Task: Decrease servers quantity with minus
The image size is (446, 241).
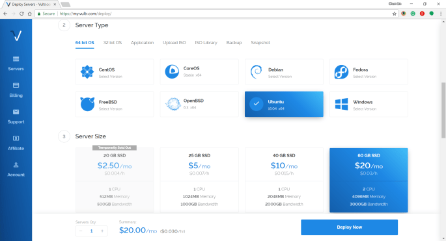Action: pos(81,231)
